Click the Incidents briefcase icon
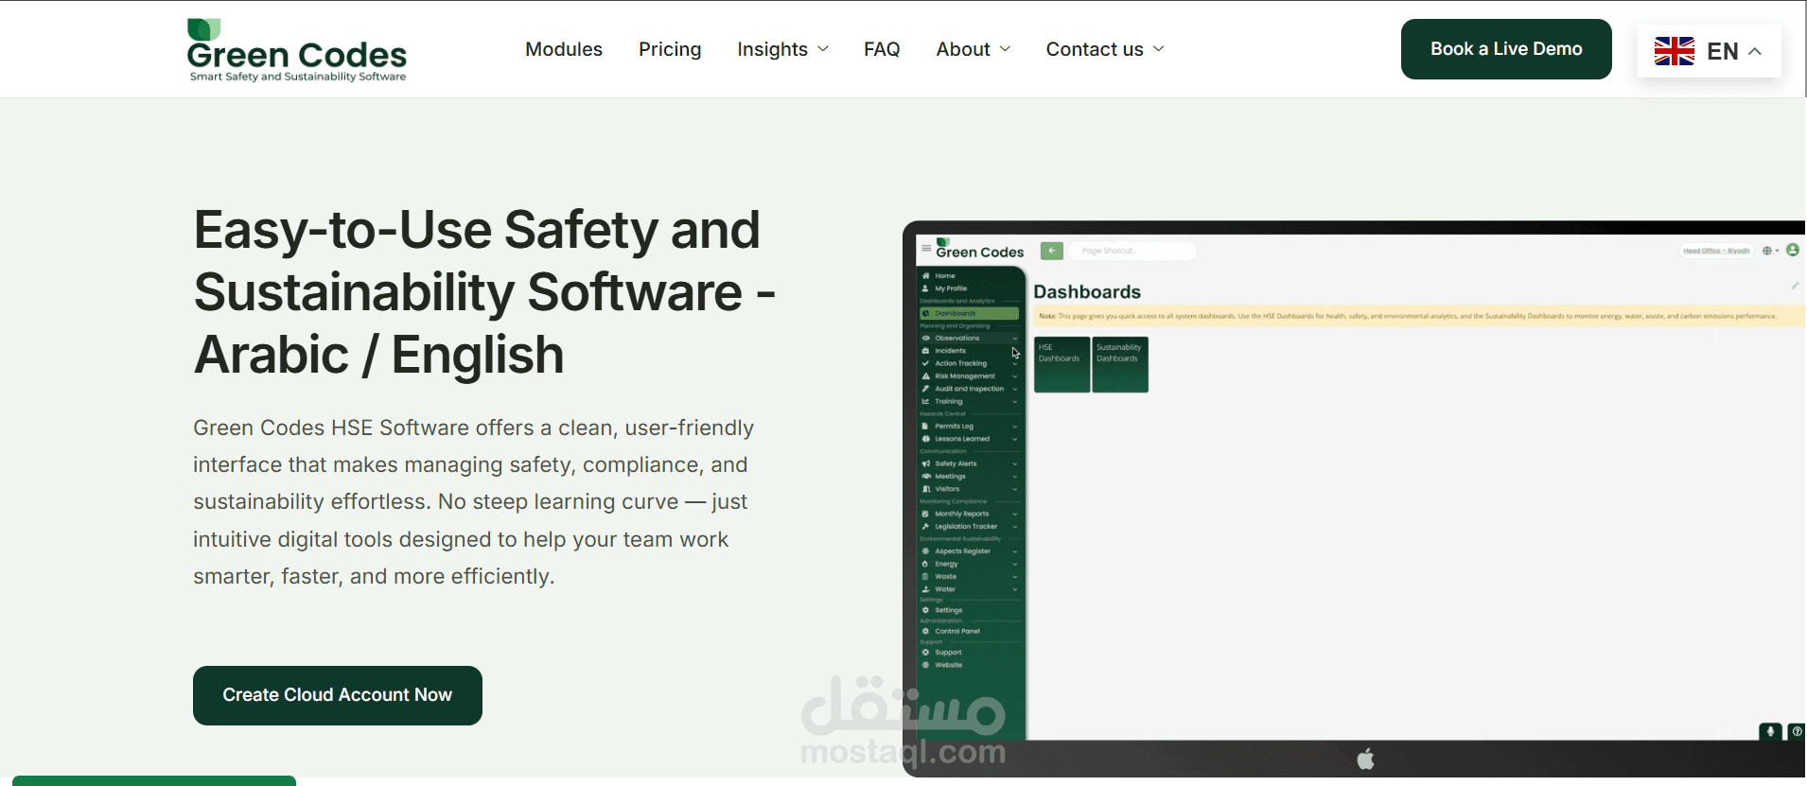This screenshot has width=1807, height=786. (x=926, y=351)
